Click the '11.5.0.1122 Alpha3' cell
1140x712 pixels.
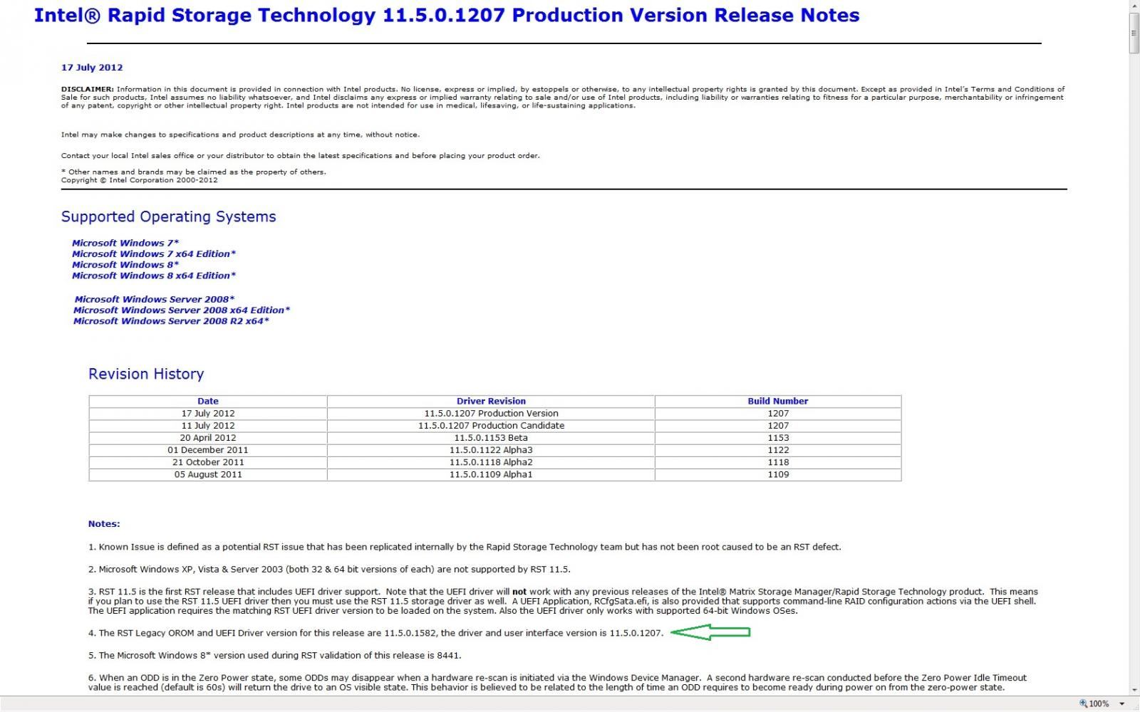491,450
